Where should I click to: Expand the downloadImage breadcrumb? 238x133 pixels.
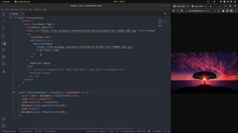(x=35, y=18)
